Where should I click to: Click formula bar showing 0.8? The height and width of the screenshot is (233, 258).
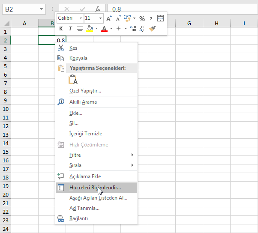point(183,9)
